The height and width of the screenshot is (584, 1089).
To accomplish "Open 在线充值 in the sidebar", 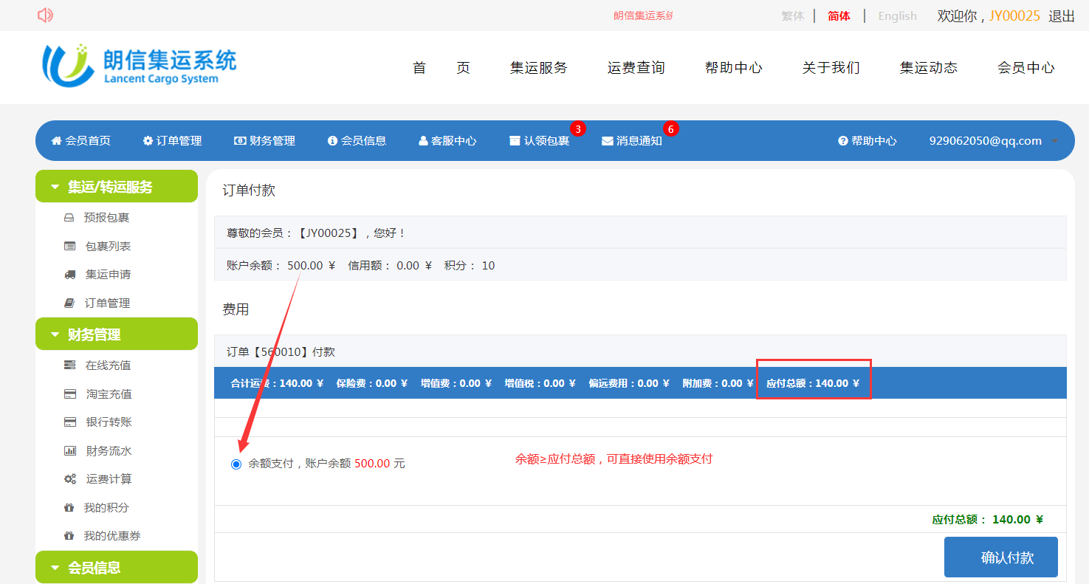I will click(108, 365).
